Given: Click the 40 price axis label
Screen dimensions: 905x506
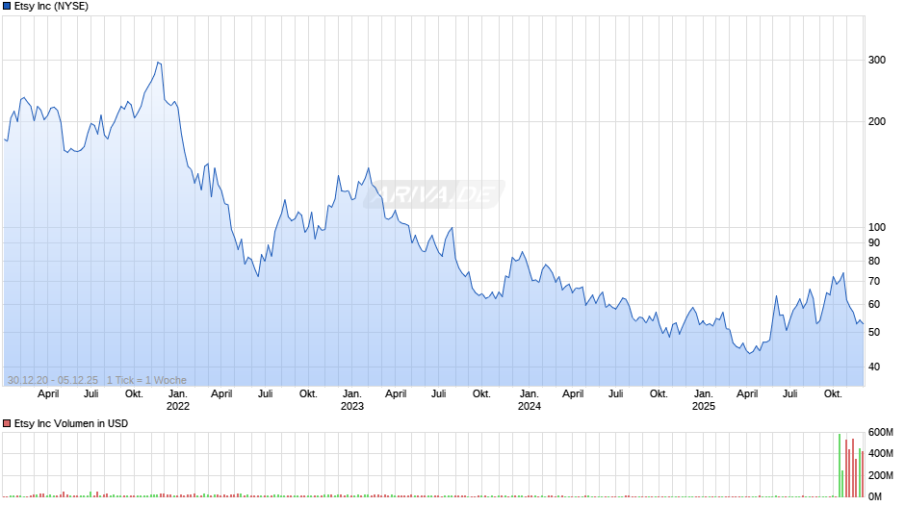Looking at the screenshot, I should [x=874, y=367].
